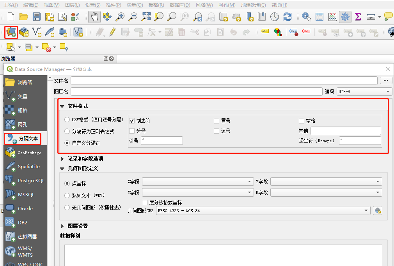This screenshot has width=394, height=266.
Task: Click Pan Map to Selection icon
Action: [x=107, y=17]
